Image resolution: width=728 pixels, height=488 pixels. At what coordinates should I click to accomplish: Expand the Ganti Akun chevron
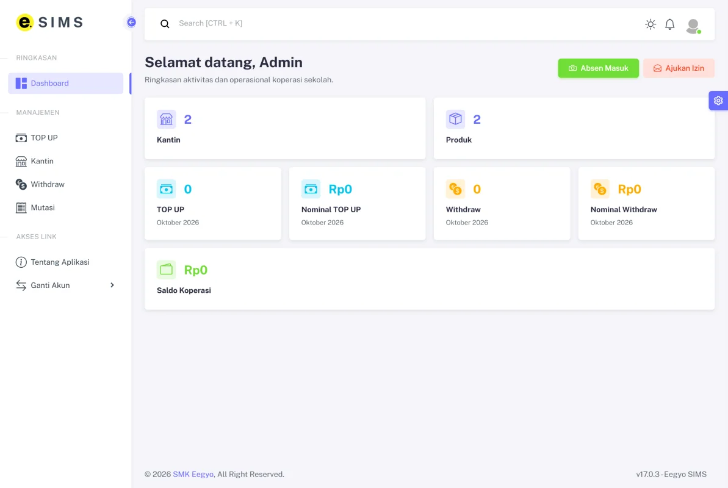click(112, 285)
